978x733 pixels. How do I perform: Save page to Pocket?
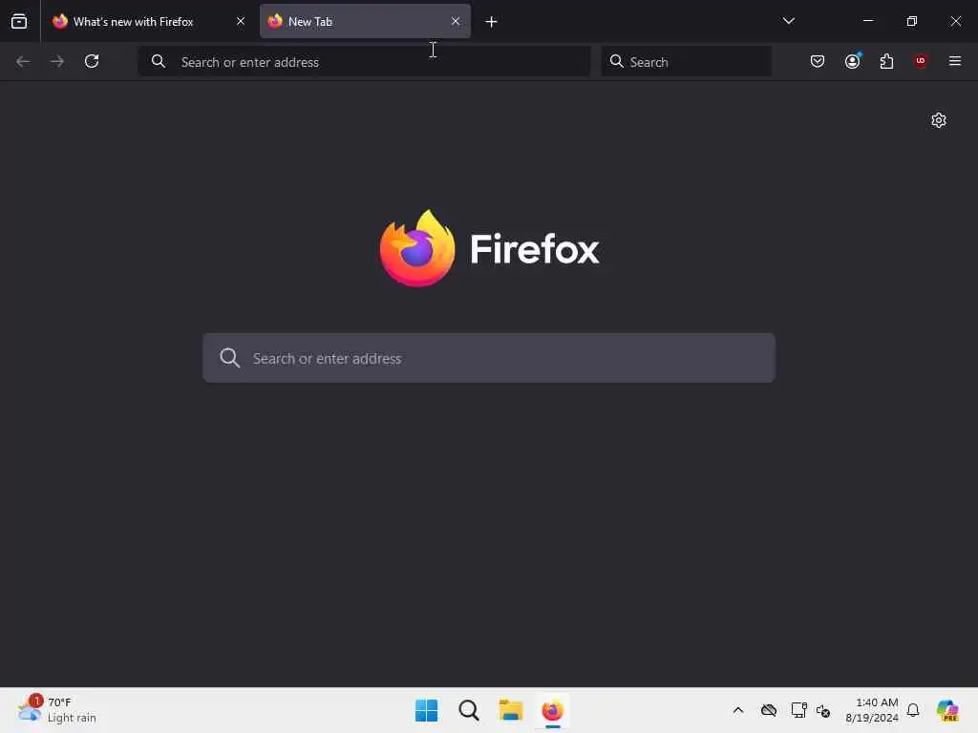point(818,61)
